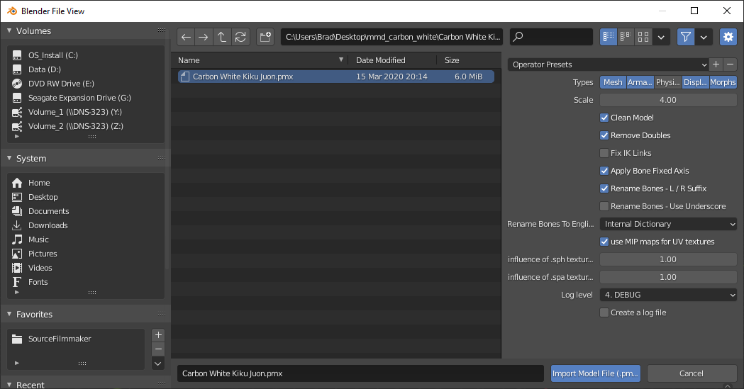Toggle operator options gear icon
Screen dimensions: 744x389
(x=728, y=37)
